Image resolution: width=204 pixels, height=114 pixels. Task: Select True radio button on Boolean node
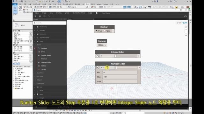coord(97,31)
